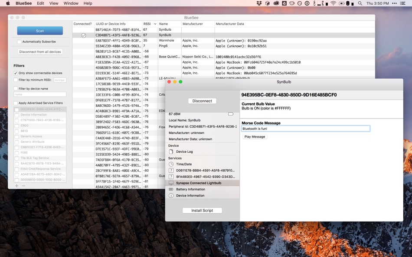Click the Synapse Connected Lightbulb monitor icon
Image resolution: width=412 pixels, height=257 pixels.
(171, 183)
